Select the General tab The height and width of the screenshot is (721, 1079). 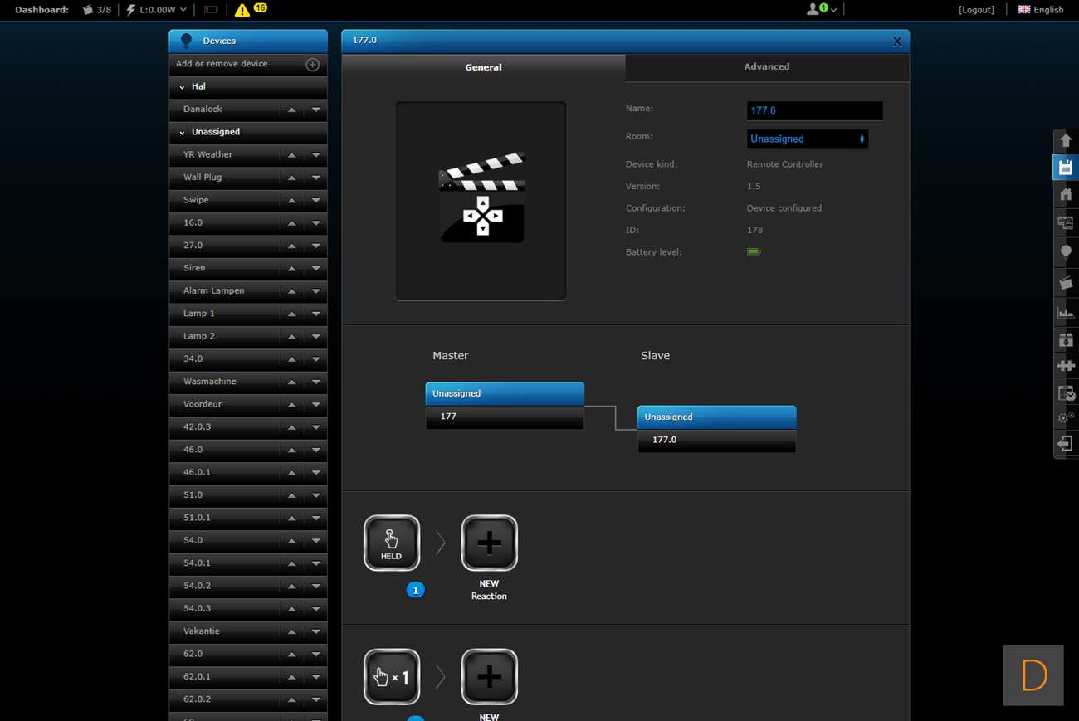point(483,67)
